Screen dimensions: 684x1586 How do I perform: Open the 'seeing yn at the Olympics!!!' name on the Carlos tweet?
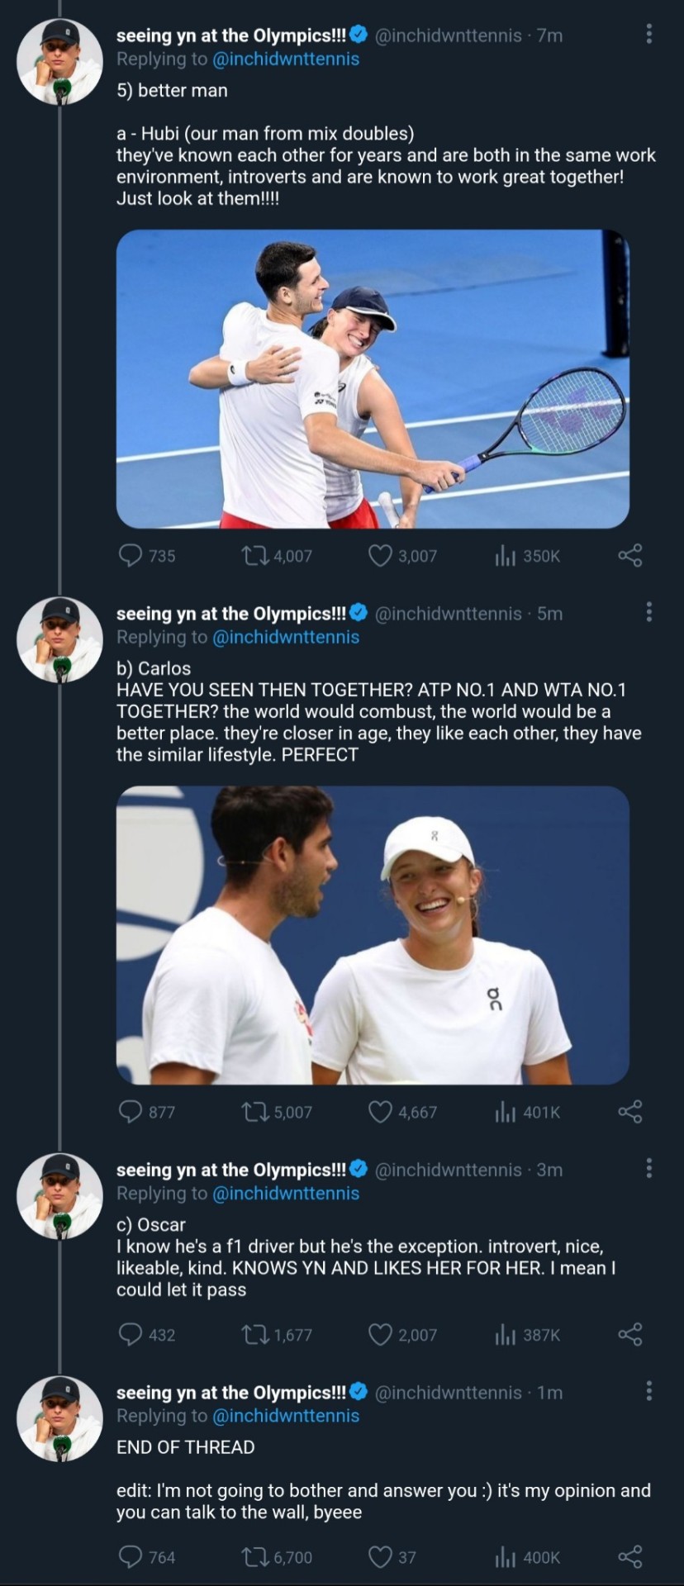pyautogui.click(x=231, y=614)
